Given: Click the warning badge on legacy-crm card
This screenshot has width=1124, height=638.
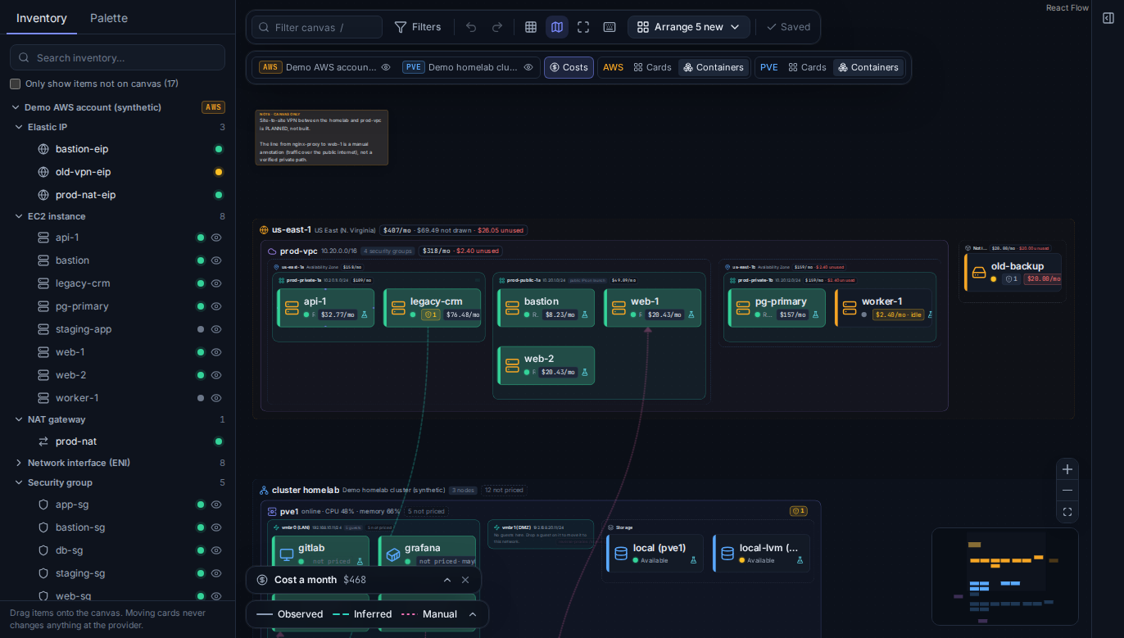Looking at the screenshot, I should [430, 314].
